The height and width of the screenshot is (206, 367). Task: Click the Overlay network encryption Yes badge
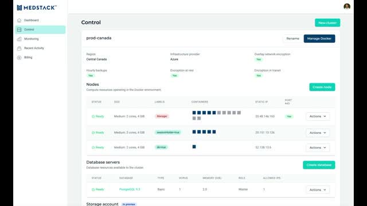pyautogui.click(x=259, y=60)
